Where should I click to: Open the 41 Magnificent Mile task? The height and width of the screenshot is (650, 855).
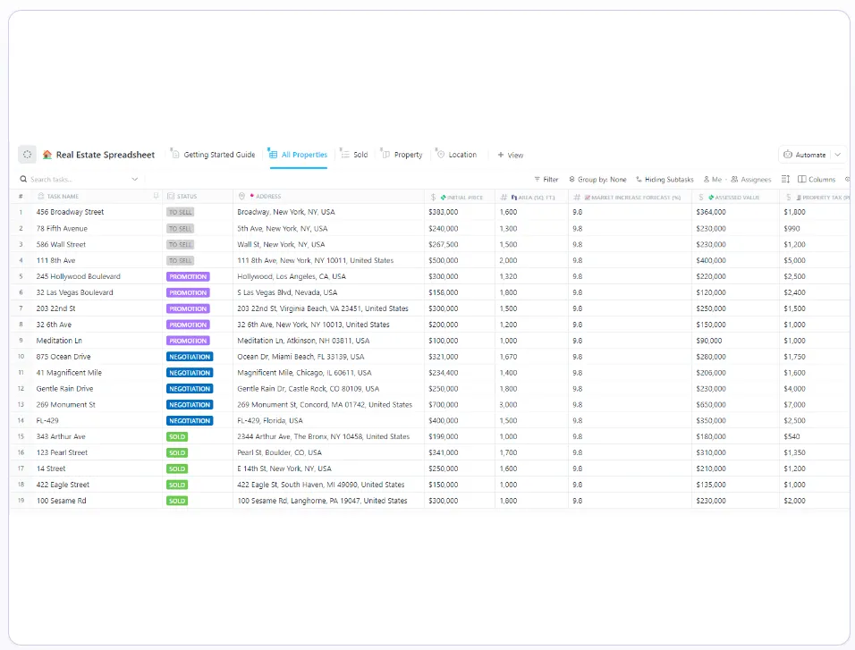(x=69, y=373)
